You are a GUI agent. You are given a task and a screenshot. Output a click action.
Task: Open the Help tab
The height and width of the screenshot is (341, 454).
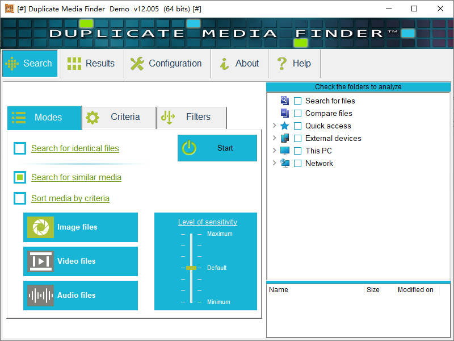tap(294, 63)
